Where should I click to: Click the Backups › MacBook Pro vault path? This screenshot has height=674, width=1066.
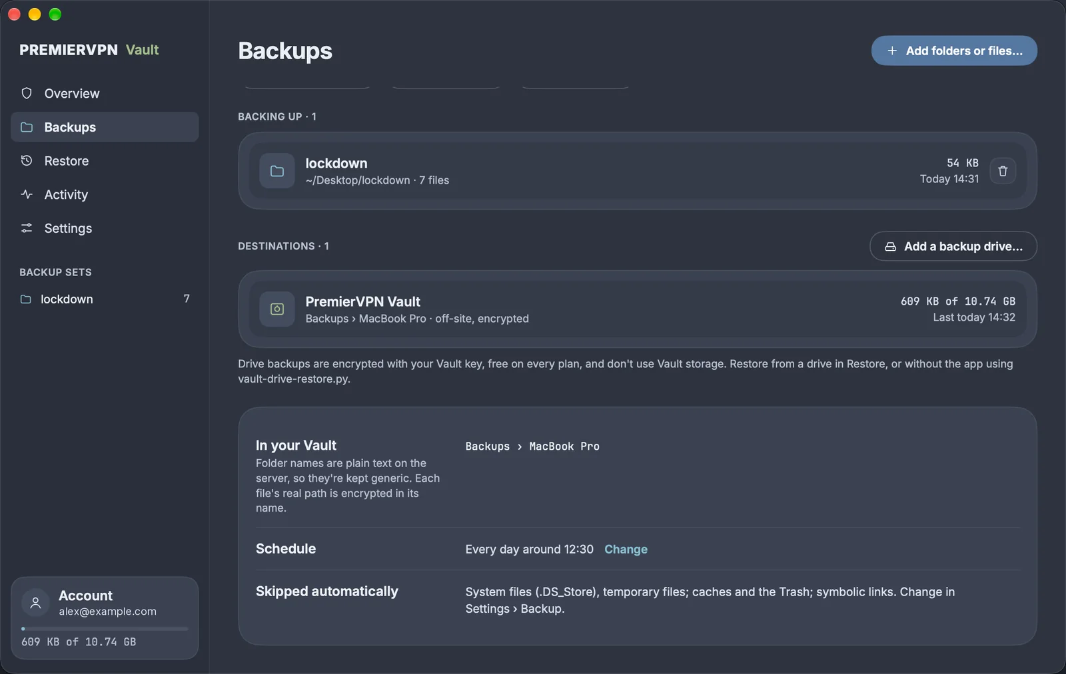click(x=532, y=446)
